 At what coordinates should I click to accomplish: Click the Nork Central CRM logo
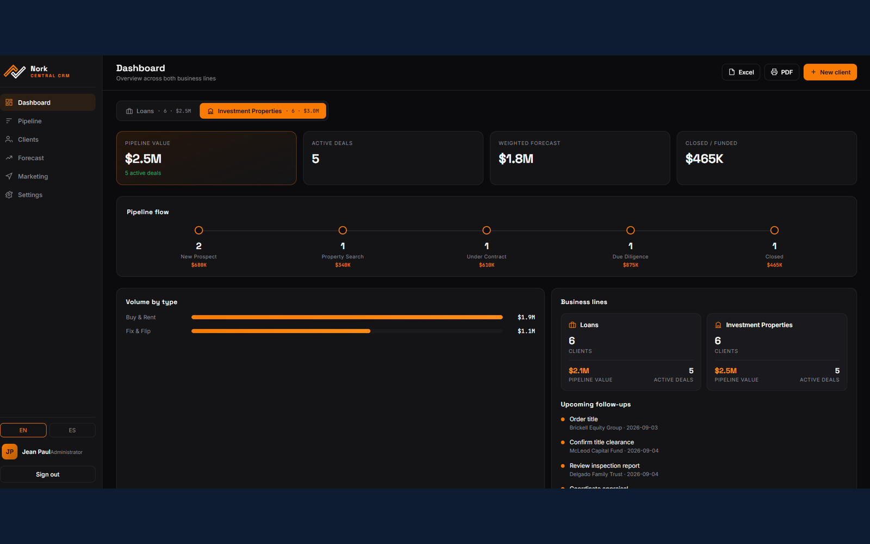coord(15,72)
